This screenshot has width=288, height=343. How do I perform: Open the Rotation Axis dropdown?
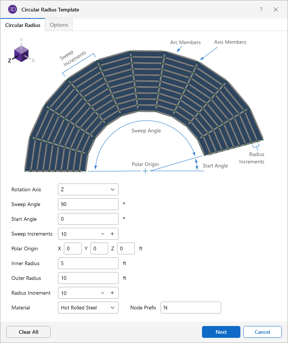click(88, 189)
